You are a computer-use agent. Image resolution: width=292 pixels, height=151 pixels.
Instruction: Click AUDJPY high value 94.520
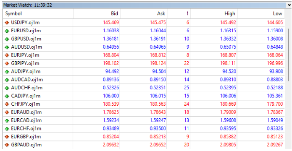tap(229, 72)
